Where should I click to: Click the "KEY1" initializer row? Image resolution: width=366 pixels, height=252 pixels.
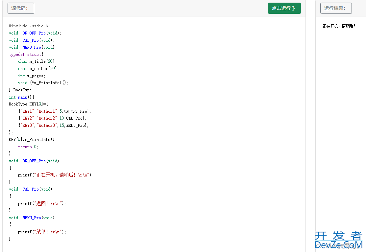coord(55,111)
